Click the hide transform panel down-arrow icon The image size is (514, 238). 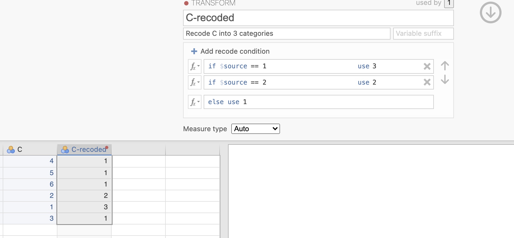pyautogui.click(x=490, y=13)
